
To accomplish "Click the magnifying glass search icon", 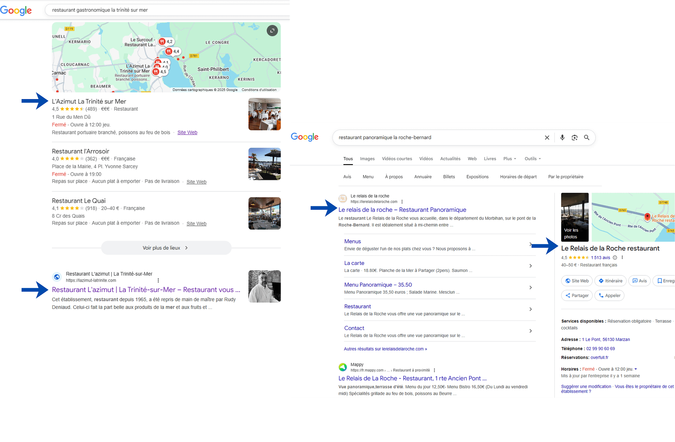I will pos(586,137).
